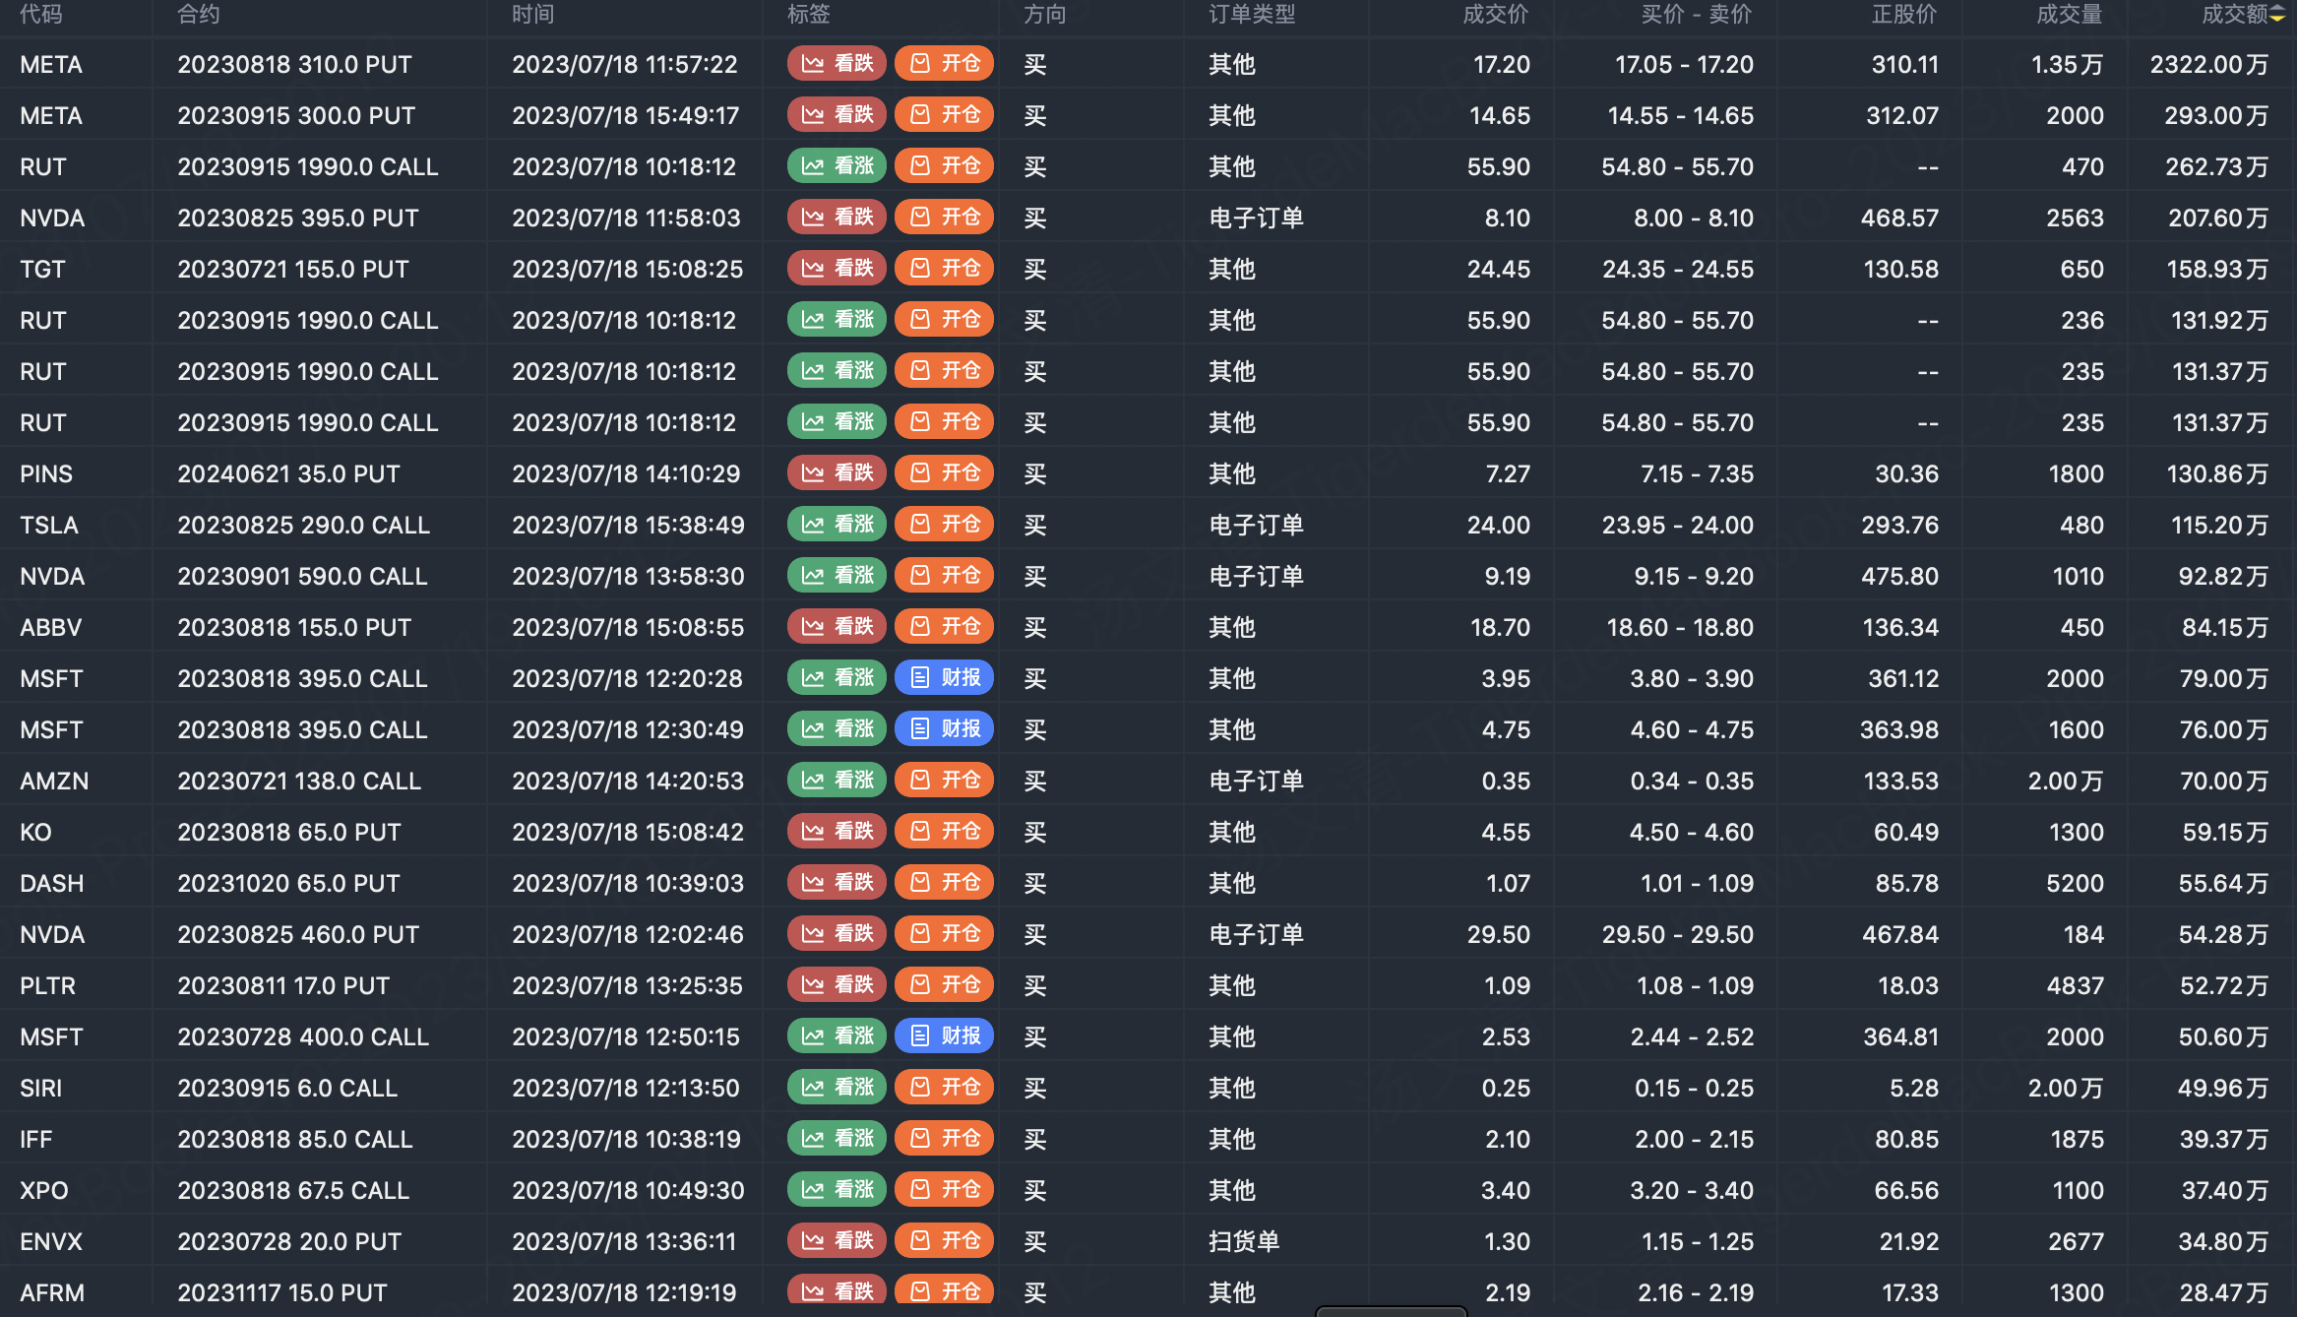Viewport: 2297px width, 1317px height.
Task: Click the 代码 column header
Action: point(40,15)
